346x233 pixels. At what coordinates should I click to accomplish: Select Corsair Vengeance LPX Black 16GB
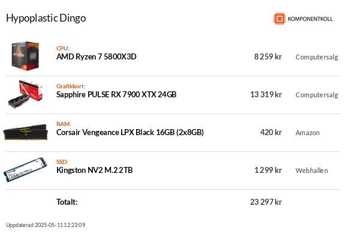tap(130, 133)
